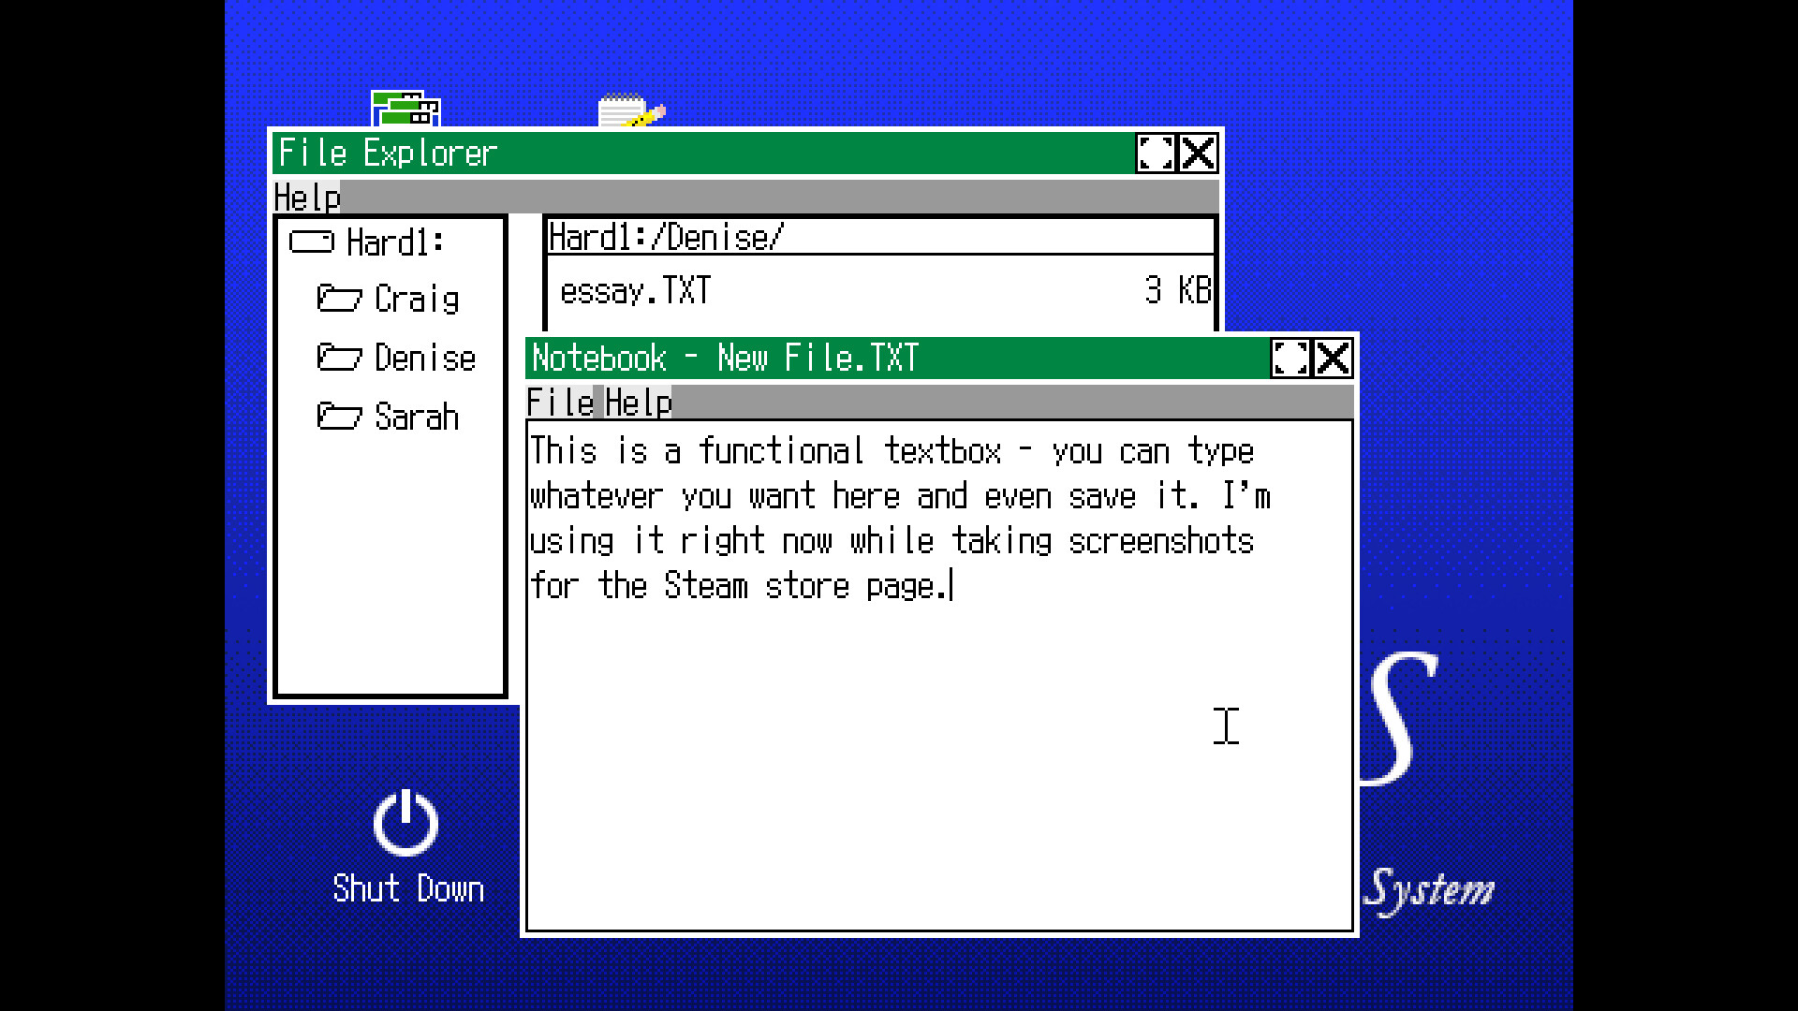Click the Hard1:/Denise/ path address field

point(877,237)
